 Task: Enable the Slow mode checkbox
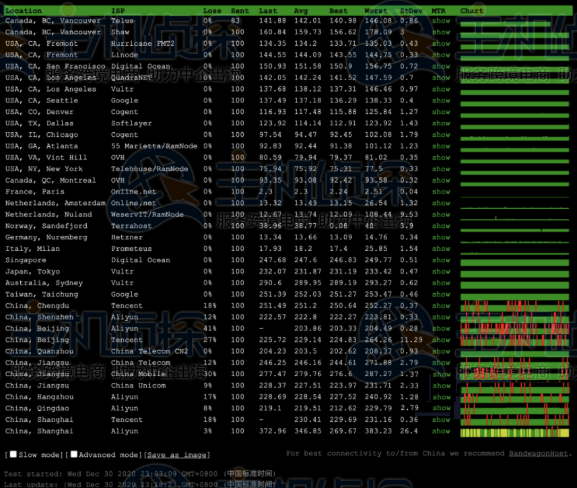coord(13,454)
